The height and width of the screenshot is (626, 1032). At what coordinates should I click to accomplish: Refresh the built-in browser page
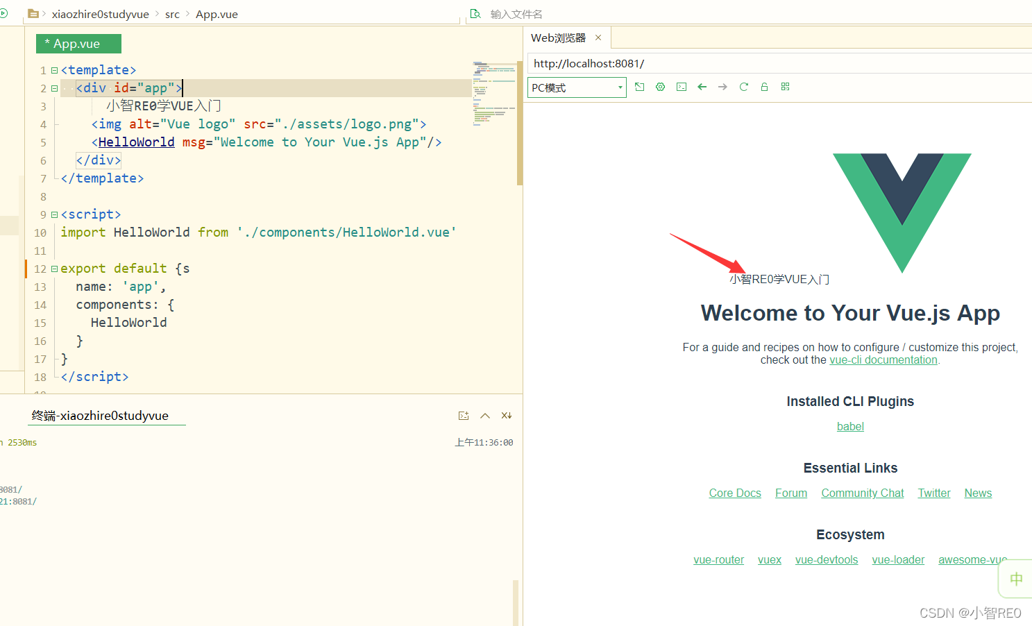[x=744, y=87]
